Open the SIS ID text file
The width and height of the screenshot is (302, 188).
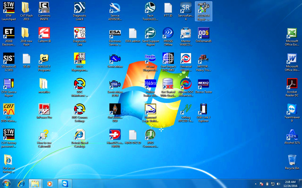(27, 60)
